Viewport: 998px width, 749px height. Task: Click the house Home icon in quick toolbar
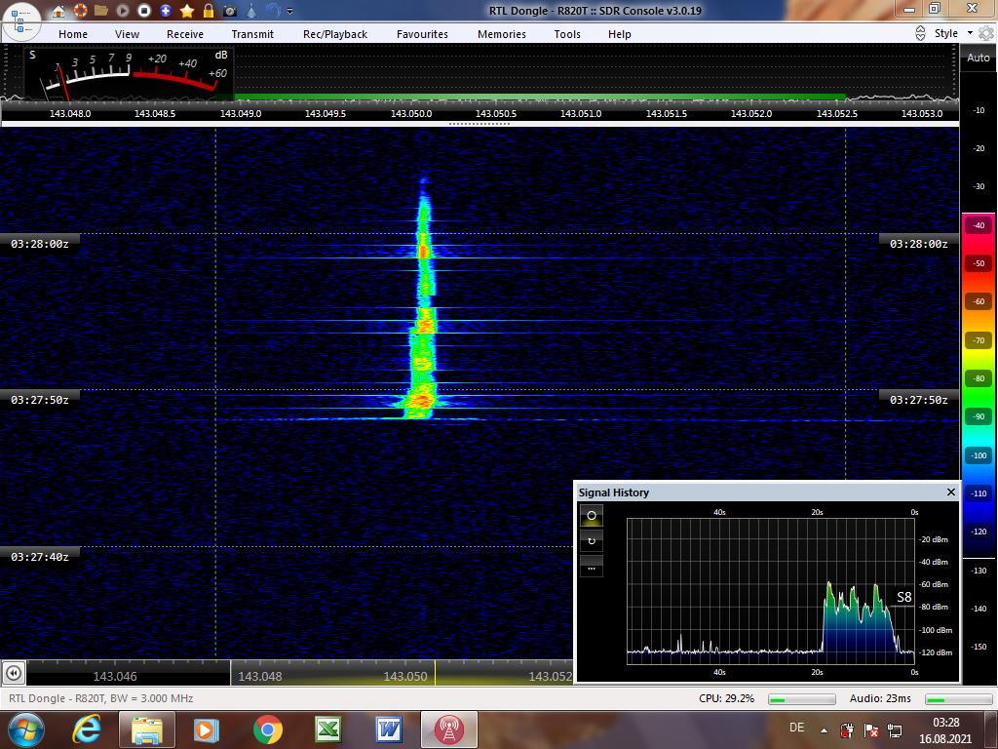point(58,11)
